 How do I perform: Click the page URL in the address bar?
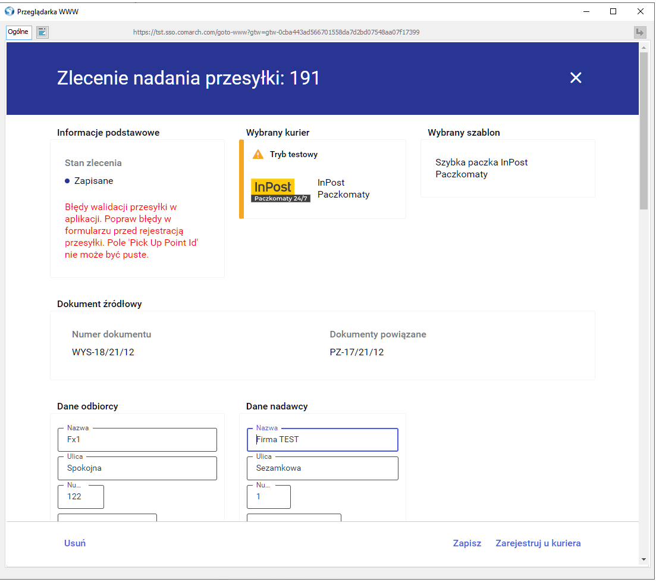276,32
